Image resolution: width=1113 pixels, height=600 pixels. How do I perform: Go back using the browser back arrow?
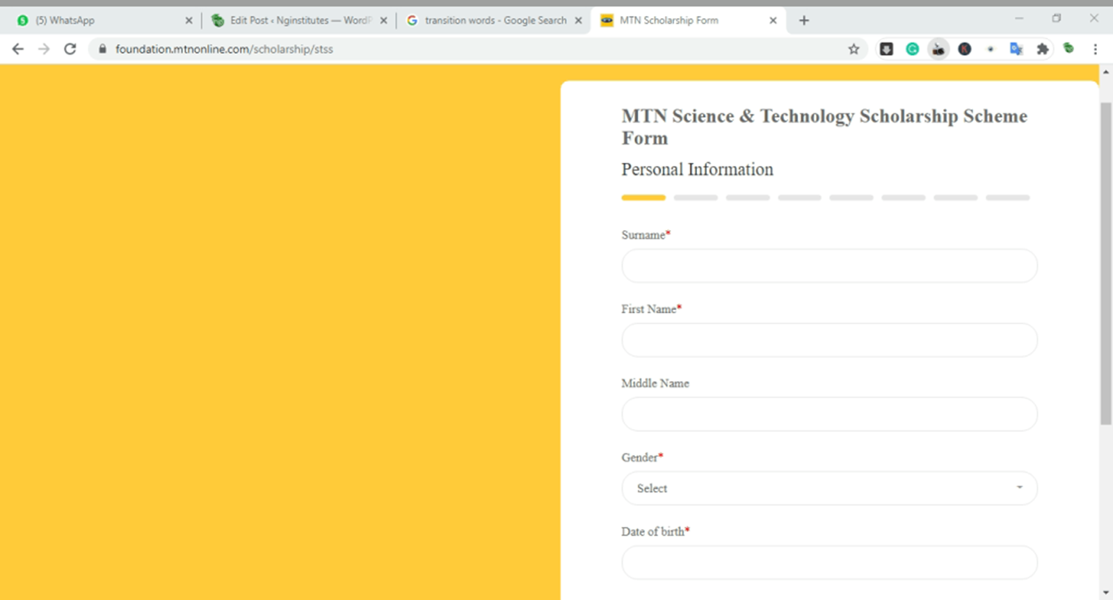click(18, 49)
